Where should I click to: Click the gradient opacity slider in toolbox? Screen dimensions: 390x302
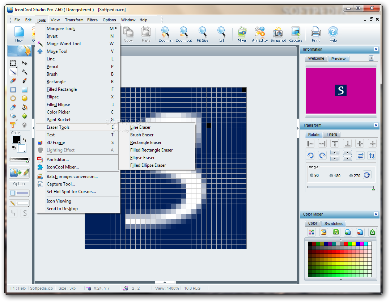[x=19, y=159]
